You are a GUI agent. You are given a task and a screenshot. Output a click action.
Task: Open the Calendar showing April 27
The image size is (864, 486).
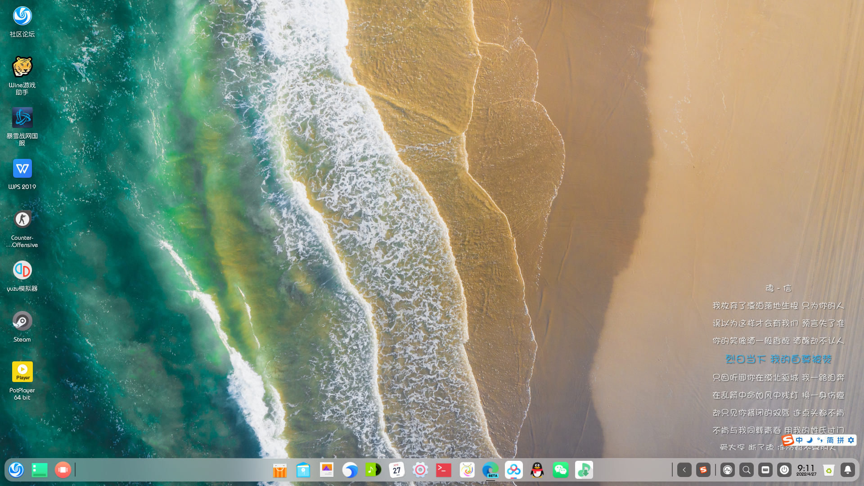tap(396, 470)
